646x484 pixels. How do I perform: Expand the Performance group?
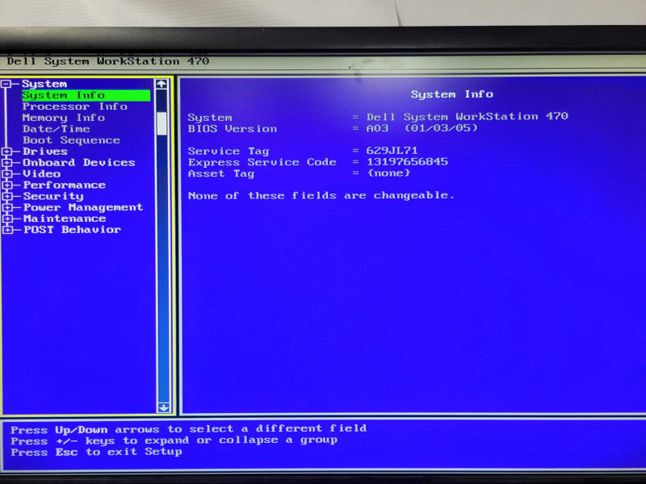[x=7, y=186]
